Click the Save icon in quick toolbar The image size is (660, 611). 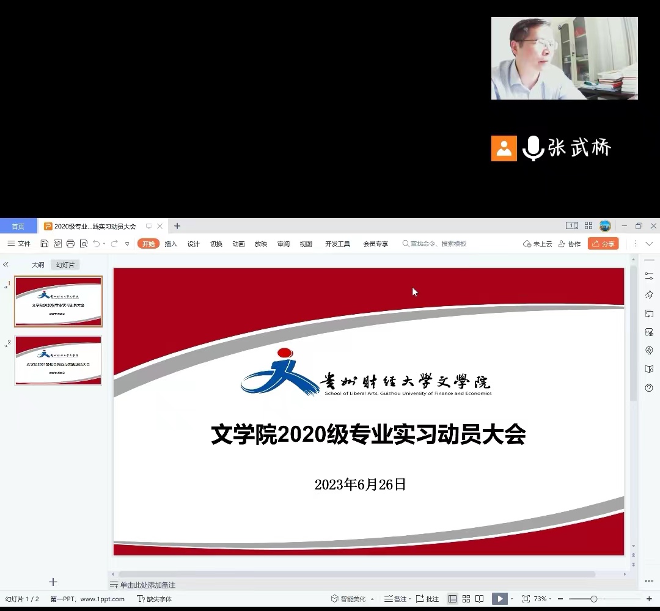point(45,244)
